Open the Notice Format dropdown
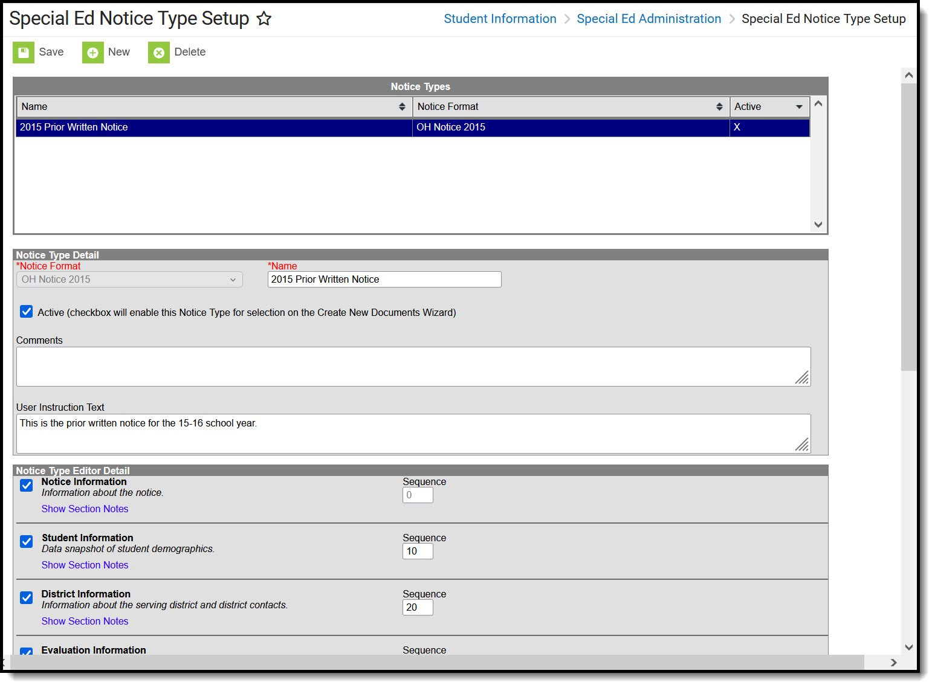 [x=129, y=280]
